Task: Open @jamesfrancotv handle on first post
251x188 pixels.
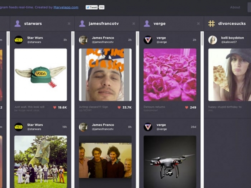Action: [x=101, y=42]
